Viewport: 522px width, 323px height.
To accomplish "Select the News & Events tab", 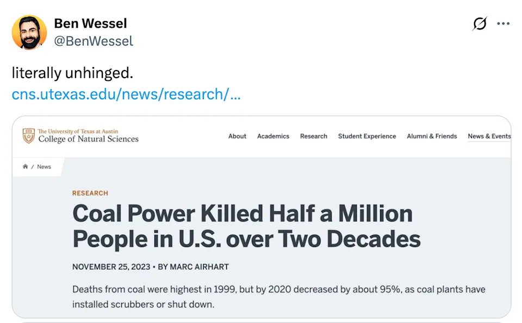I will coord(489,136).
